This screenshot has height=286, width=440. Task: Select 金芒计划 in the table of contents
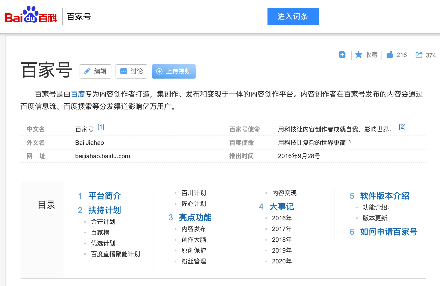click(103, 222)
